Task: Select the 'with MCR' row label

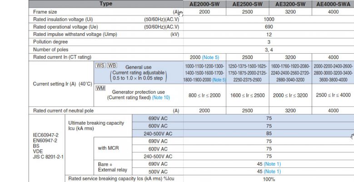Action: coord(110,148)
